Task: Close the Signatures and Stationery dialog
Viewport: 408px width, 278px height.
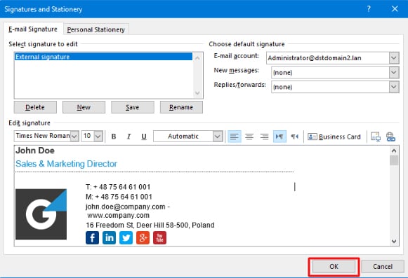Action: click(395, 9)
